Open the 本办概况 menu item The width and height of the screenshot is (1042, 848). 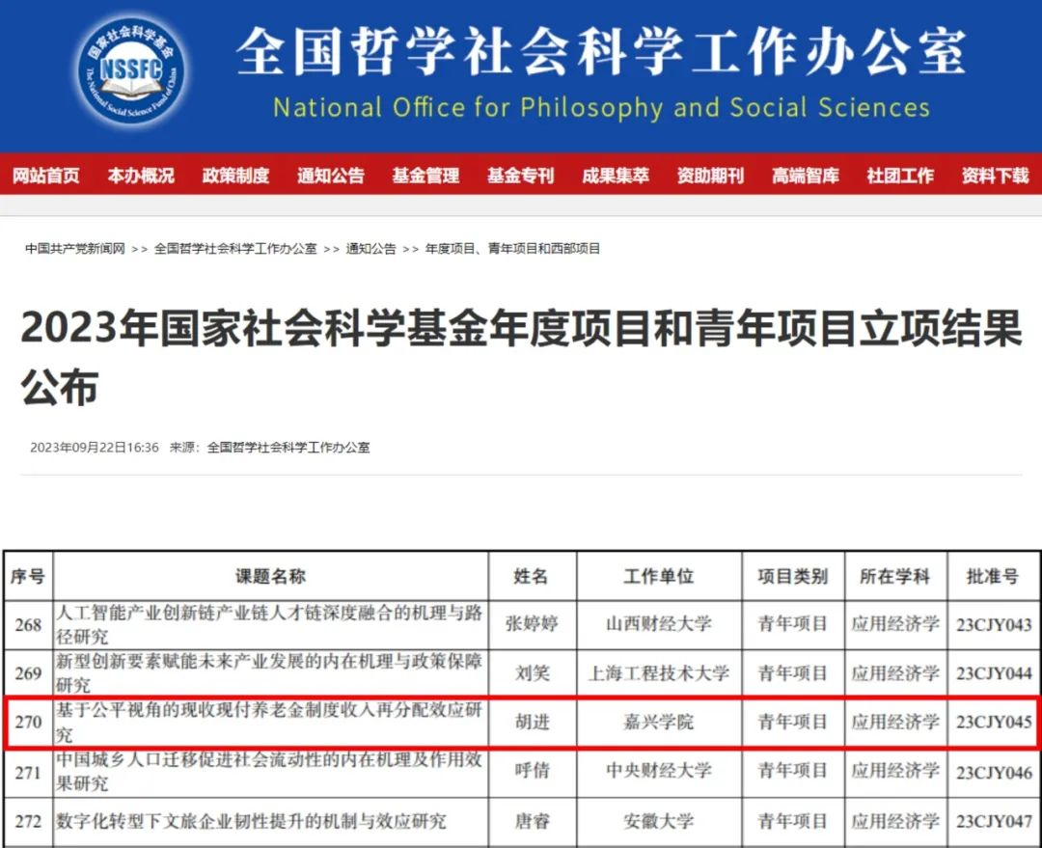pos(141,176)
